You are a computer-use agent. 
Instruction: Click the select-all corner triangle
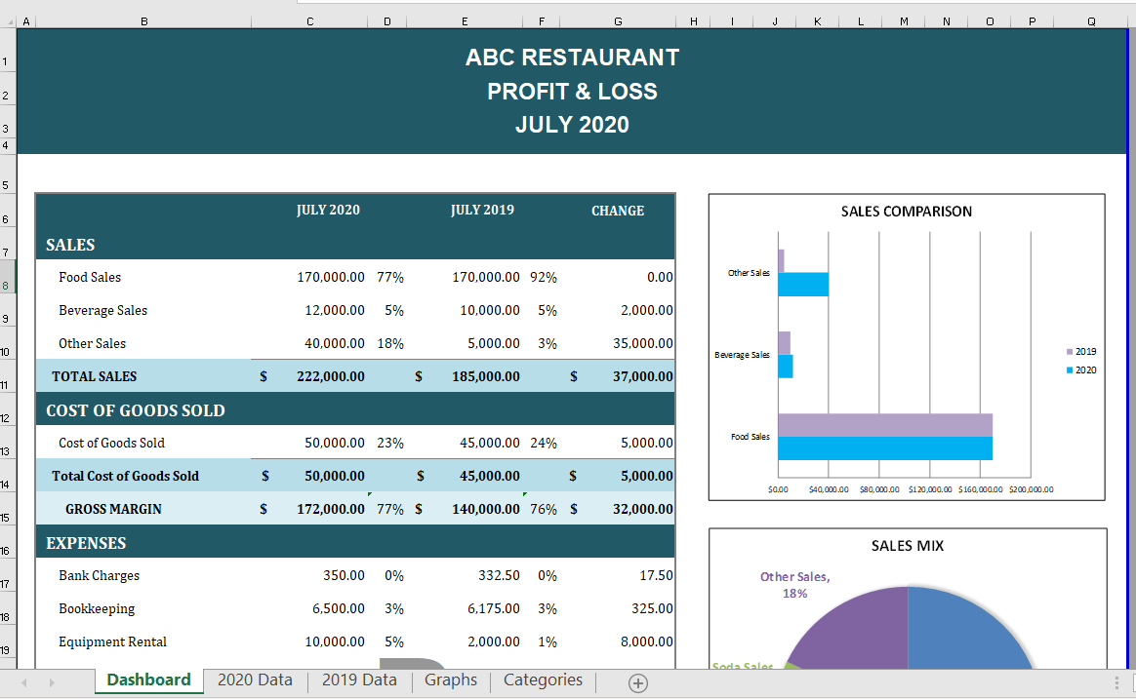10,22
